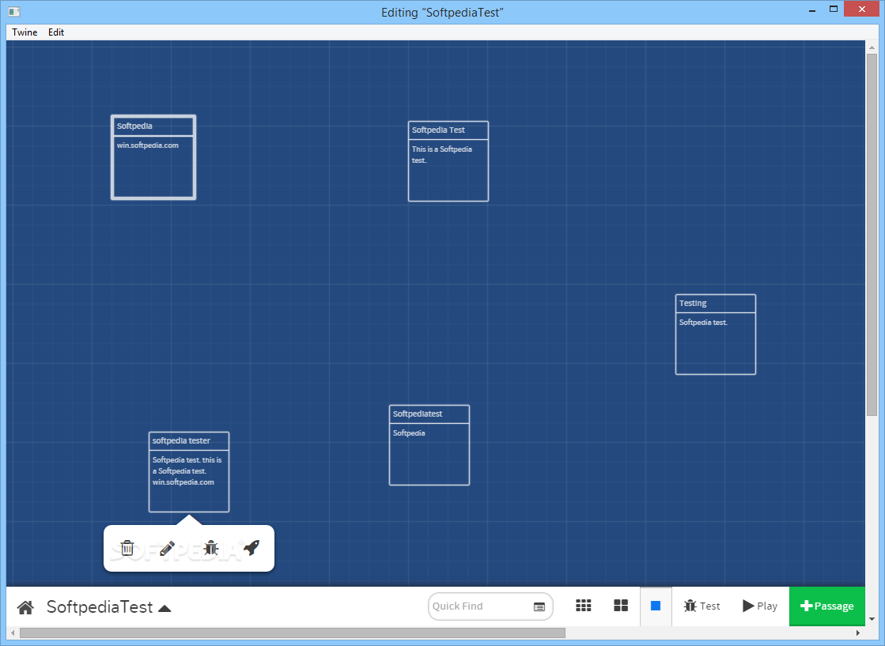This screenshot has width=885, height=646.
Task: Set as start passage with the rocket icon
Action: tap(252, 546)
